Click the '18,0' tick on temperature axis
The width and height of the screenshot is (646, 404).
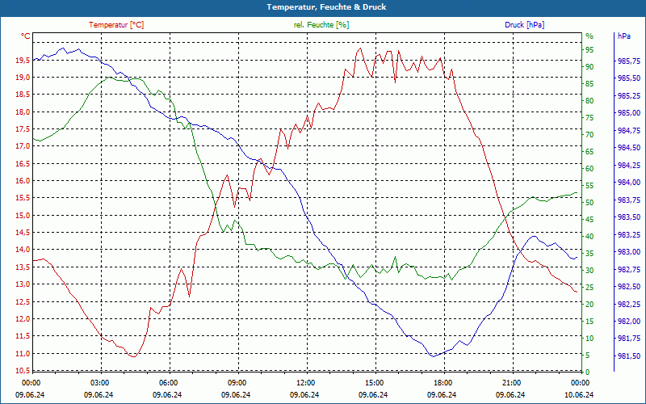point(23,112)
